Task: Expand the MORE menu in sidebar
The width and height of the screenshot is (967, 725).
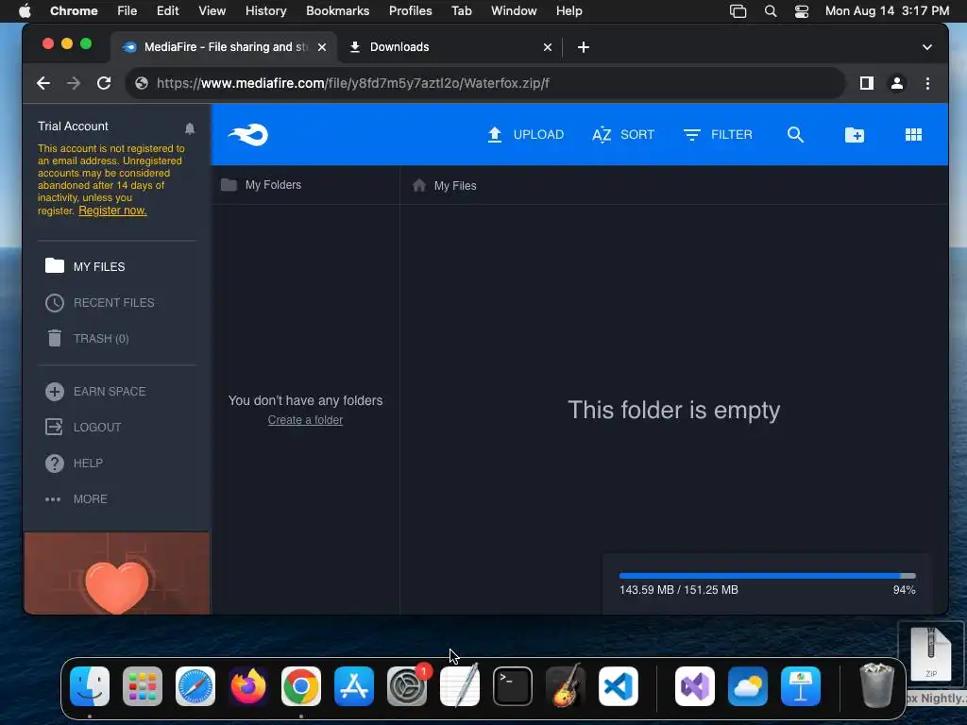Action: pos(76,498)
